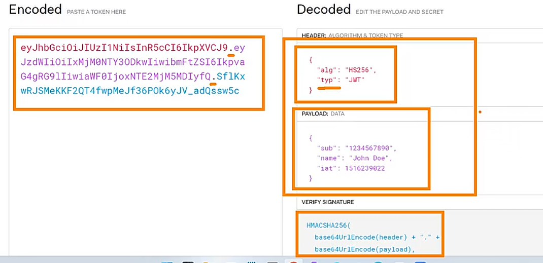Click the "iat": 1516239022 payload line

coord(350,168)
